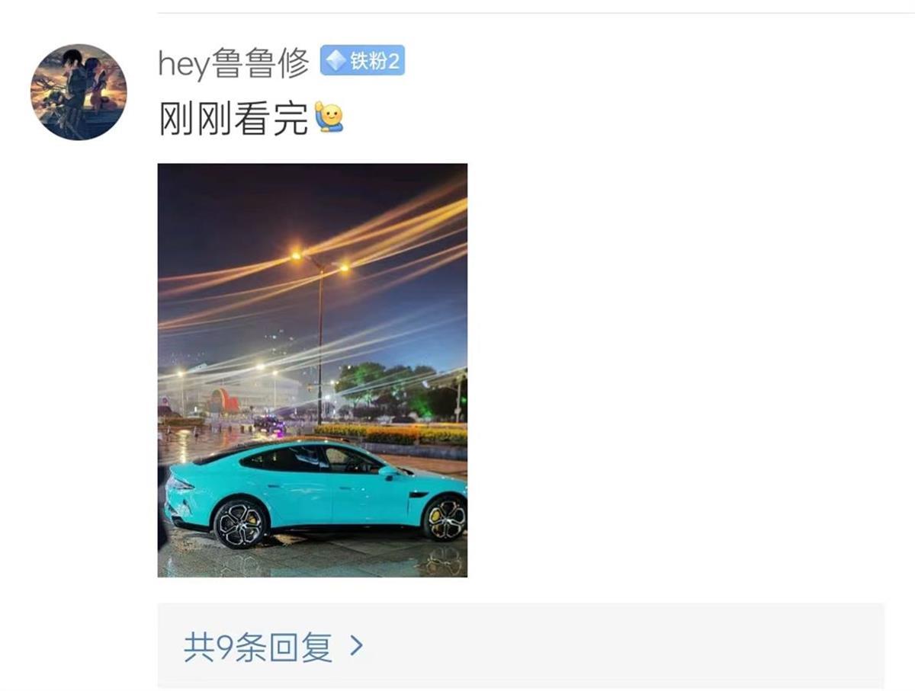Click the waving emoji after 刚刚看完
Screen dimensions: 915x691
[x=329, y=117]
